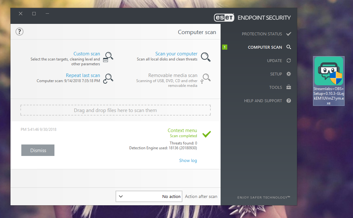Click the last scan date 9/14/2018 text
353x218 pixels.
68,81
